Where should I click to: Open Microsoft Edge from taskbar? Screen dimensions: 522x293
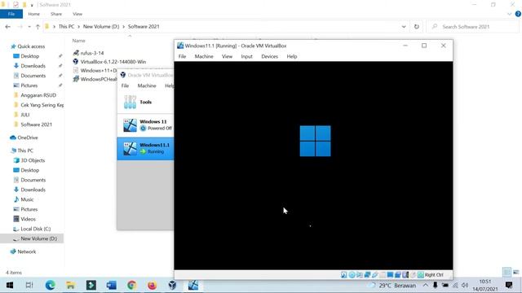point(51,286)
